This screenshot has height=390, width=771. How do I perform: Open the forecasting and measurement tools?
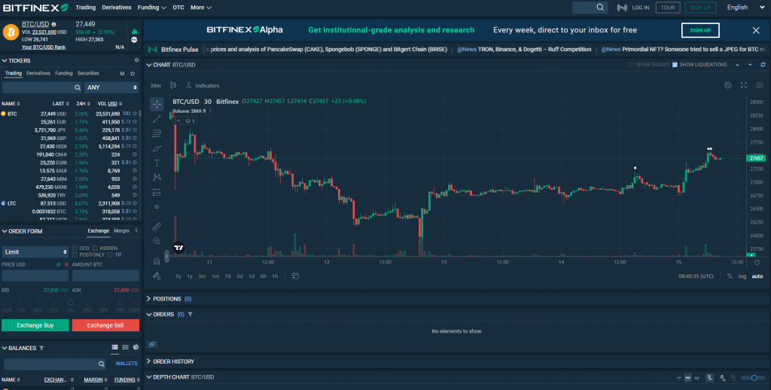coord(157,192)
